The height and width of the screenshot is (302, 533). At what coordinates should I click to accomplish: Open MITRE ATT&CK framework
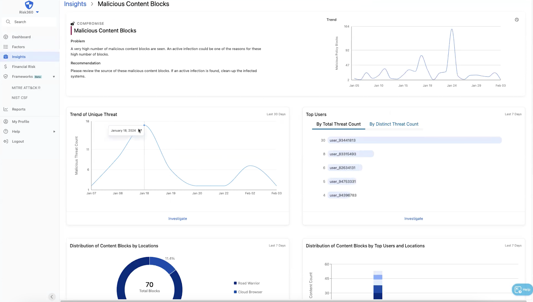[26, 88]
